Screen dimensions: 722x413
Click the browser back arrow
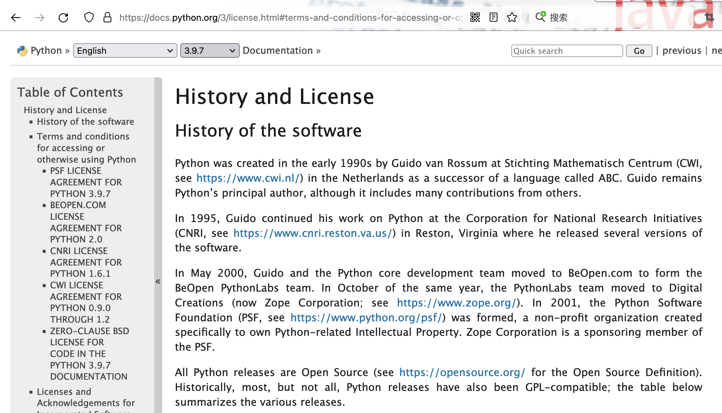(x=16, y=17)
